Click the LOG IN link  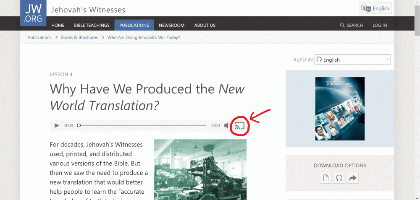[x=380, y=25]
